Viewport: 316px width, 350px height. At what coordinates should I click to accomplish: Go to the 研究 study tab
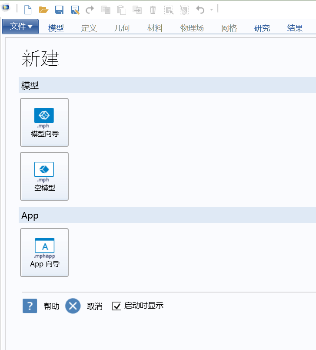click(x=262, y=28)
